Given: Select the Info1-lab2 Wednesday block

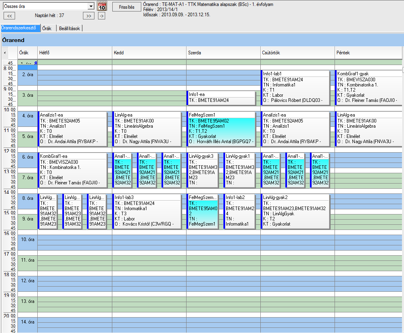Looking at the screenshot, I should (x=240, y=211).
